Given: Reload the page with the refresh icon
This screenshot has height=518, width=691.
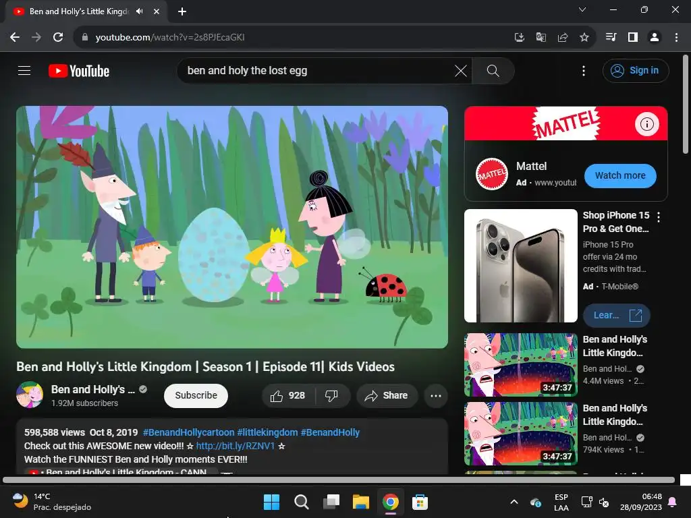Looking at the screenshot, I should [58, 38].
